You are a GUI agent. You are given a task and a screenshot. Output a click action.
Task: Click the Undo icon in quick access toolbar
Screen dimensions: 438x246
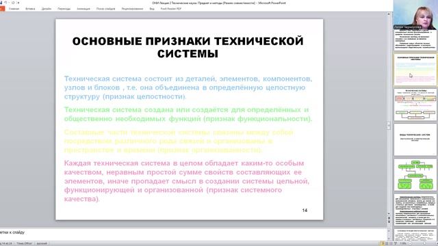(x=5, y=3)
